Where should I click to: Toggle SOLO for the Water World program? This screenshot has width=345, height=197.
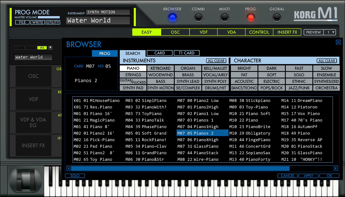point(19,48)
